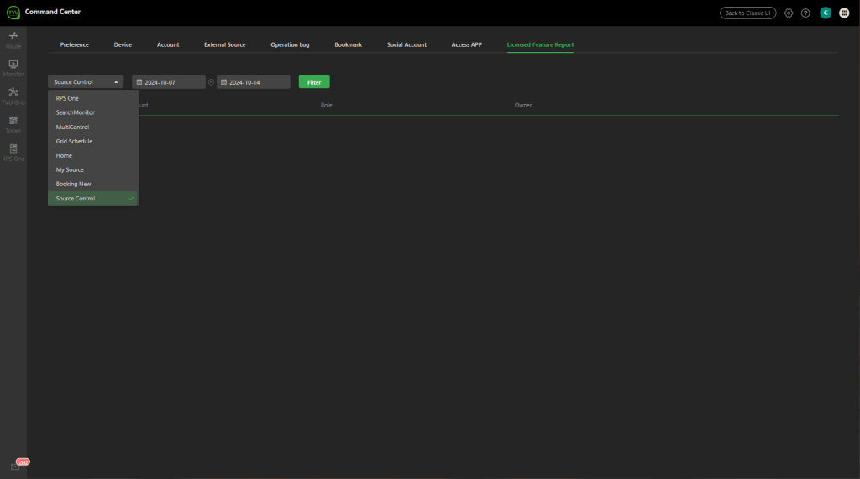Click the user avatar icon
The height and width of the screenshot is (479, 860).
click(826, 13)
